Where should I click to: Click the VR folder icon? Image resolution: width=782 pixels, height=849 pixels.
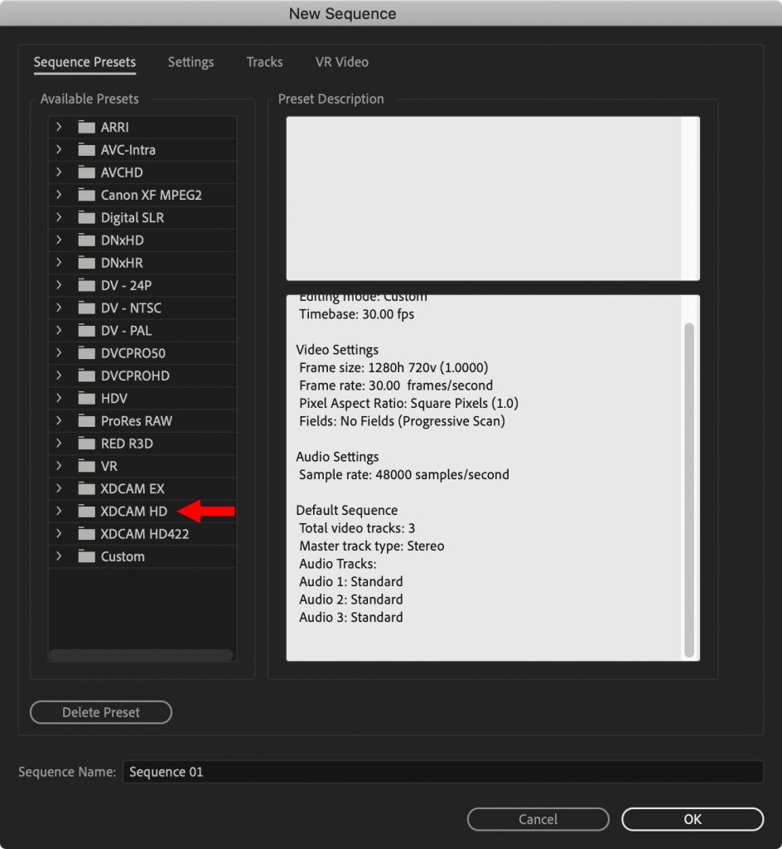pos(86,466)
